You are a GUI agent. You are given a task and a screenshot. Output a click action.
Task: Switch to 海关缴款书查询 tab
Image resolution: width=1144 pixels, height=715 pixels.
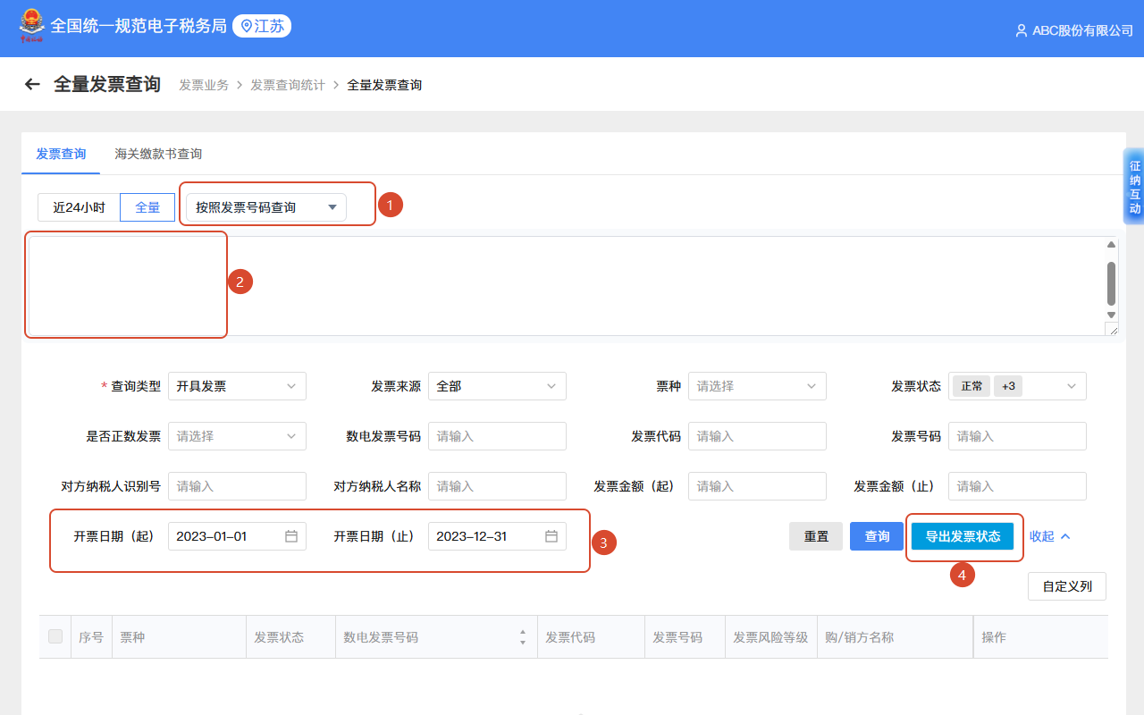(157, 154)
